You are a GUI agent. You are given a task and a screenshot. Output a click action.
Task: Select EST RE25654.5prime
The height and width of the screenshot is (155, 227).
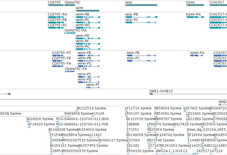161,130
